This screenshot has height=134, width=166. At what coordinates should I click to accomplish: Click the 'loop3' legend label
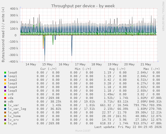click(x=12, y=83)
